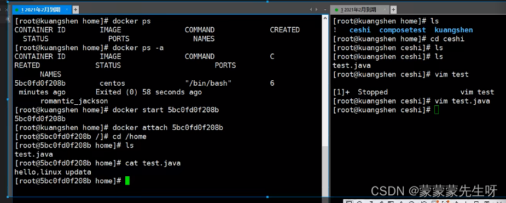
Task: Click 'test.java' listing in the left terminal
Action: pyautogui.click(x=33, y=154)
